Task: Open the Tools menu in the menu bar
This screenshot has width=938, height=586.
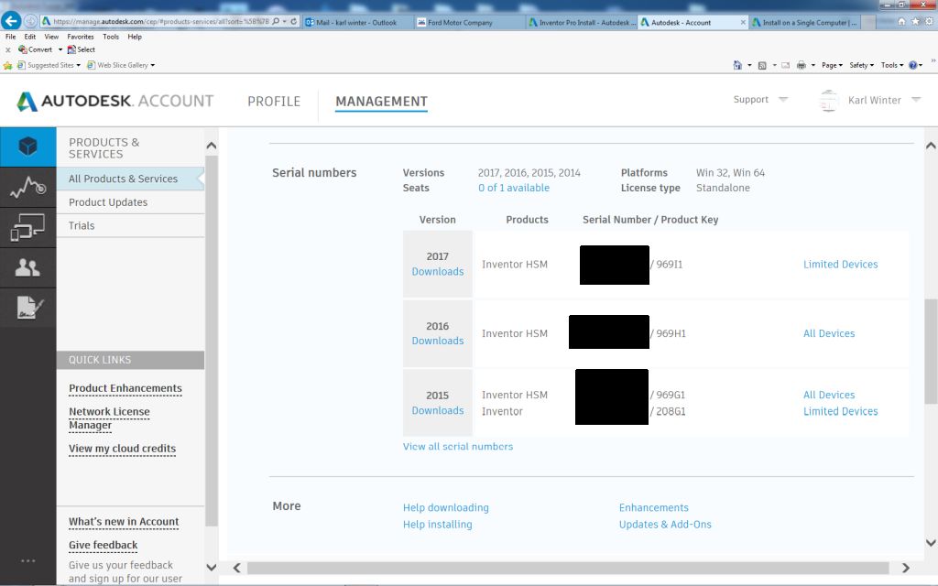Action: pos(111,36)
